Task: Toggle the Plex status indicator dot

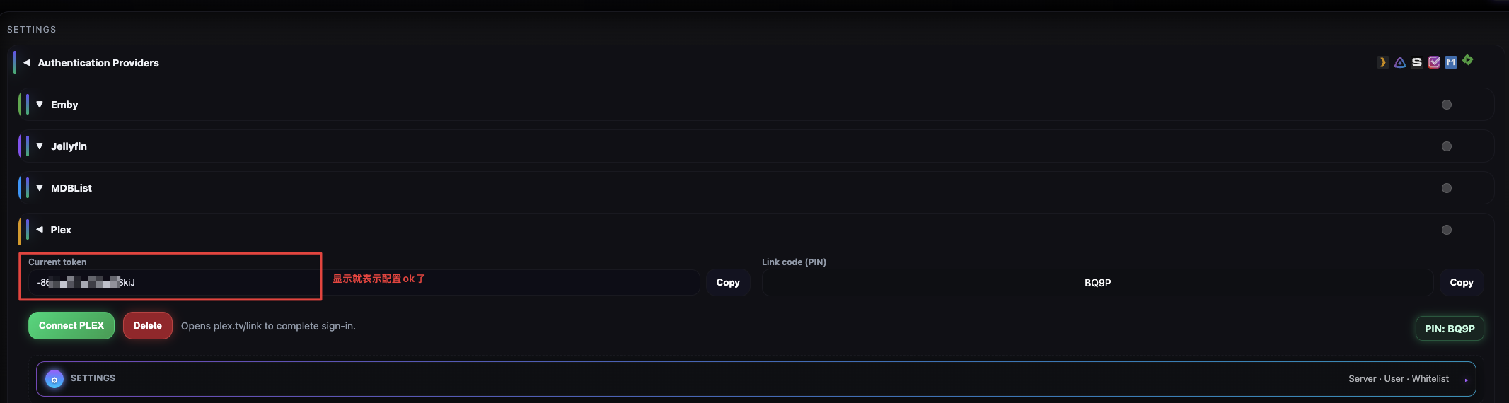Action: (x=1447, y=230)
